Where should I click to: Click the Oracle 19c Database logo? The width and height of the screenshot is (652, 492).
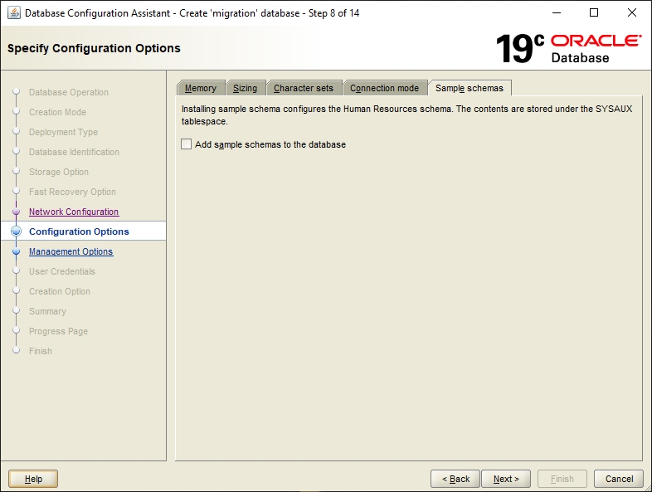tap(568, 48)
